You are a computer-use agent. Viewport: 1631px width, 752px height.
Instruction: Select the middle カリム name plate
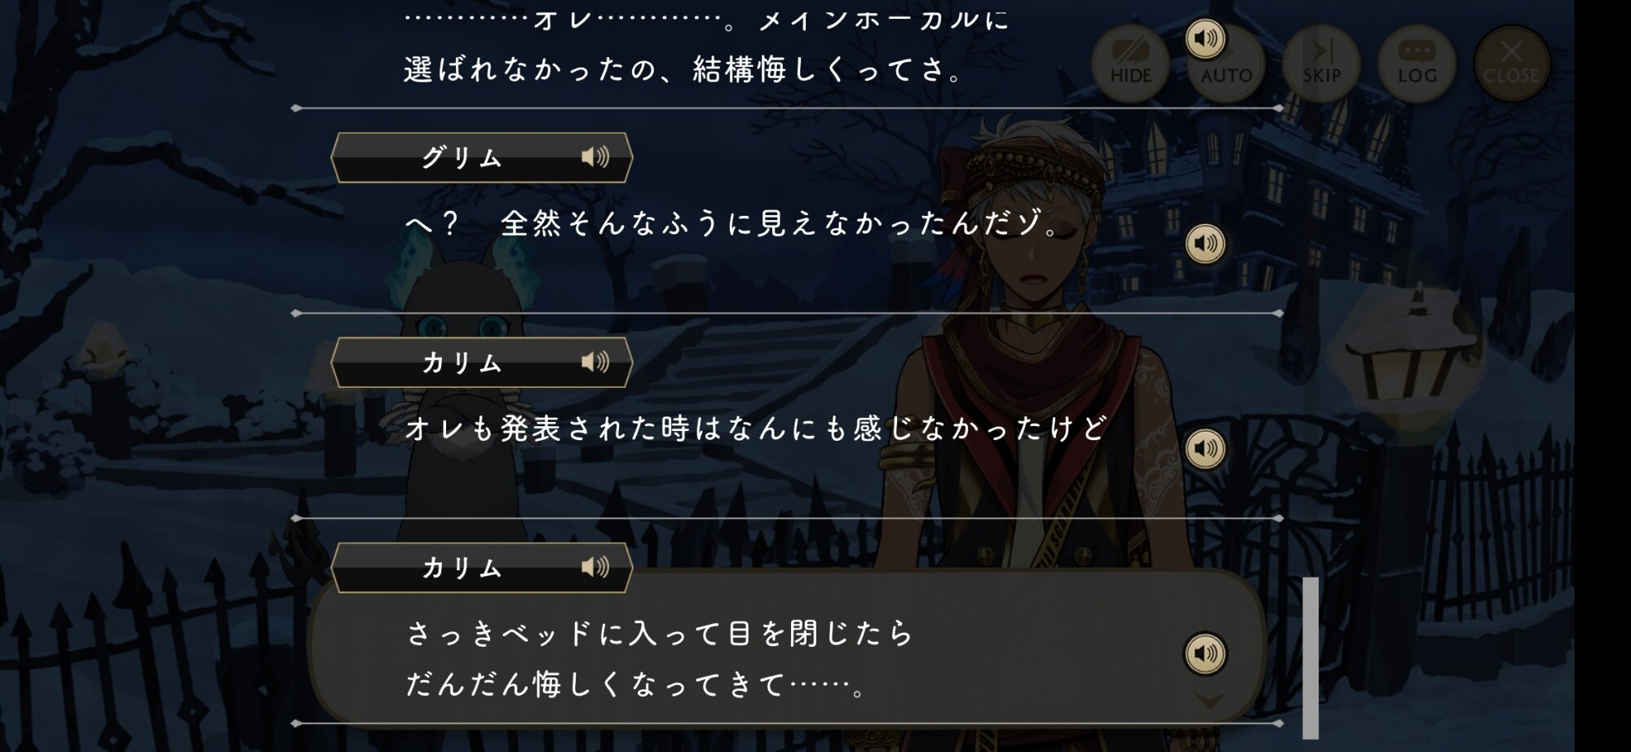point(481,363)
